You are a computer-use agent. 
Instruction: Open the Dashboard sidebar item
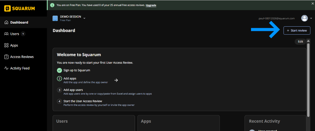23,22
